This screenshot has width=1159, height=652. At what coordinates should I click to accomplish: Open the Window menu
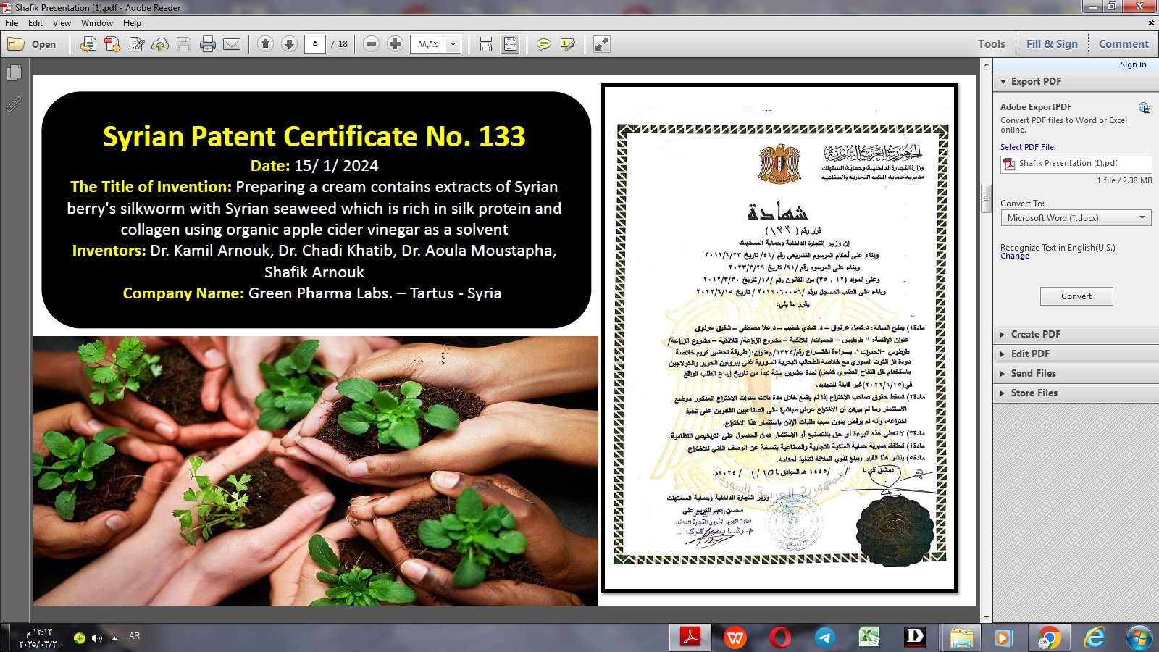click(x=96, y=23)
